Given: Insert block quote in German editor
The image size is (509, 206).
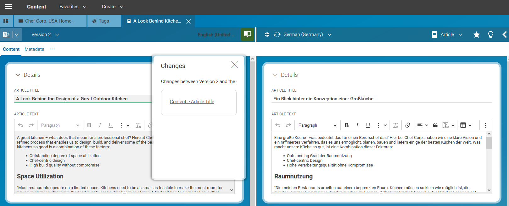Looking at the screenshot, I should pyautogui.click(x=435, y=125).
